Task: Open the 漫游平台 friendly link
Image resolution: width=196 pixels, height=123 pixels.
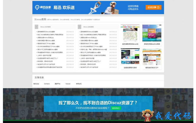Action: pos(58,84)
